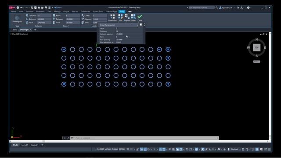Image resolution: width=281 pixels, height=158 pixels.
Task: Open the Manage ribbon tab
Action: [57, 11]
